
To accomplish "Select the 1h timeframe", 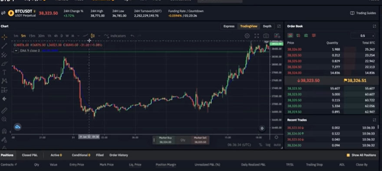I will [x=49, y=35].
